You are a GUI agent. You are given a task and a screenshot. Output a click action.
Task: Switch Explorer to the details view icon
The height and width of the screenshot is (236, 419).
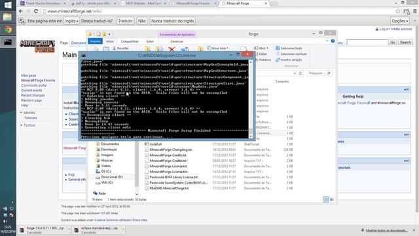click(x=326, y=199)
